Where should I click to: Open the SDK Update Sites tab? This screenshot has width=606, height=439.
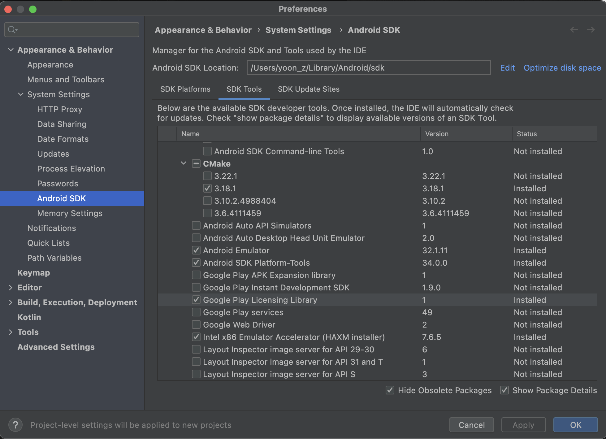coord(308,89)
